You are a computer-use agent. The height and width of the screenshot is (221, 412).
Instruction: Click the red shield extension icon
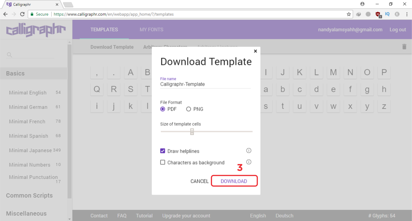(378, 14)
